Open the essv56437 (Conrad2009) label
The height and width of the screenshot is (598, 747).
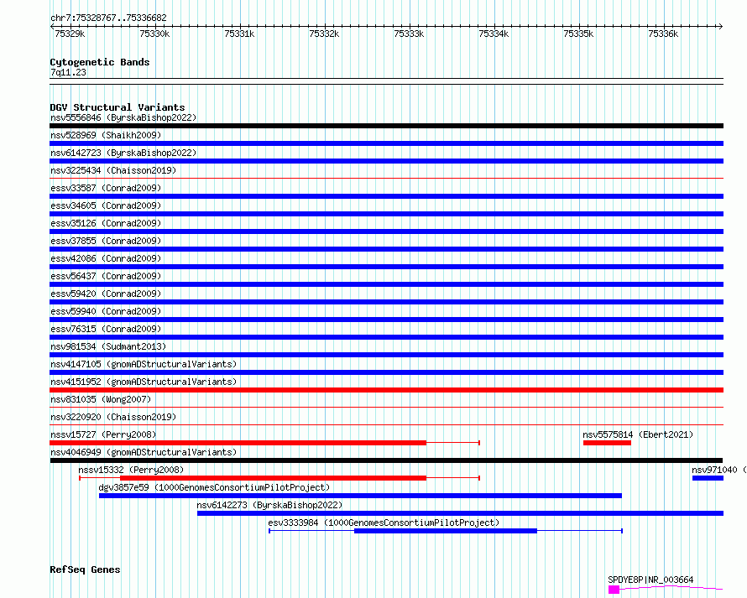pos(106,276)
